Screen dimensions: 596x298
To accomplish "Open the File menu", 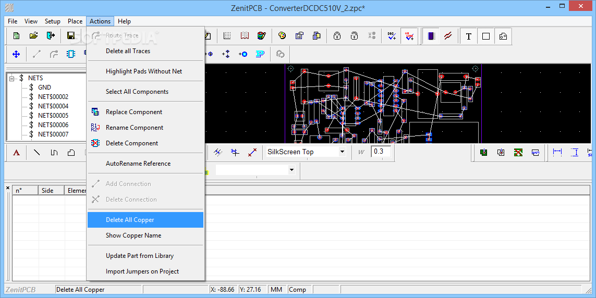I will click(13, 21).
